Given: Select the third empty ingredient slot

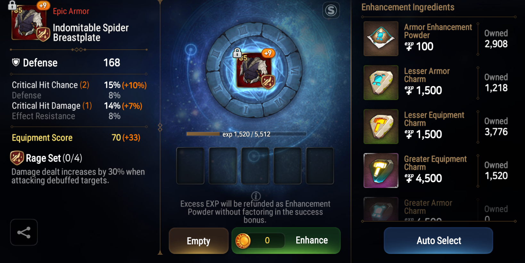Looking at the screenshot, I should point(255,166).
